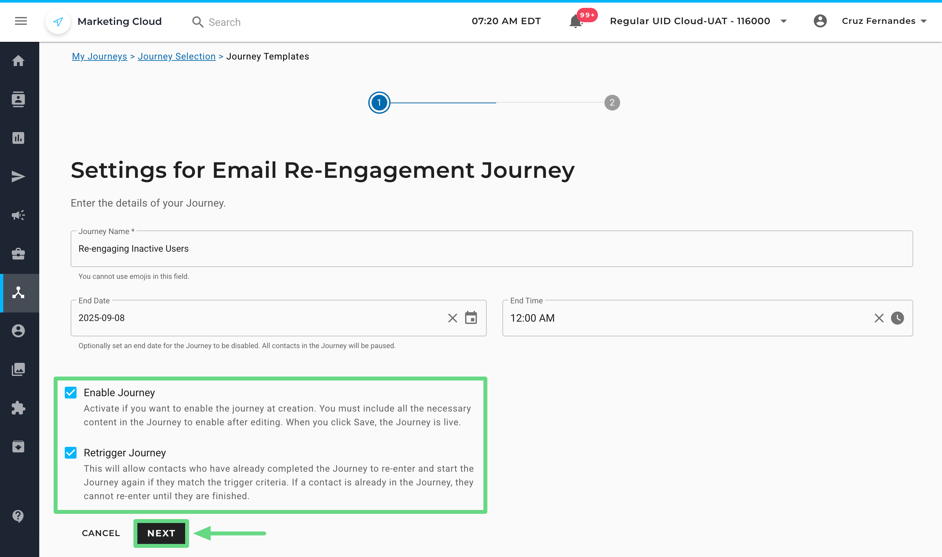
Task: Open the hamburger navigation menu
Action: click(x=21, y=21)
